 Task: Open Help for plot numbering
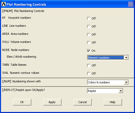click(113, 102)
